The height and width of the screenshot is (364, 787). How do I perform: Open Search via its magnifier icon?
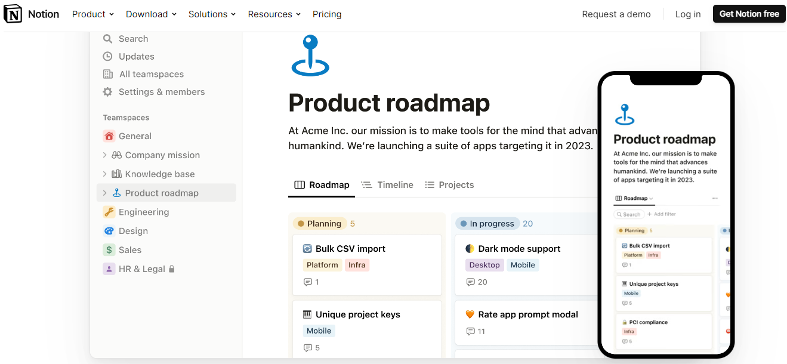(x=107, y=39)
